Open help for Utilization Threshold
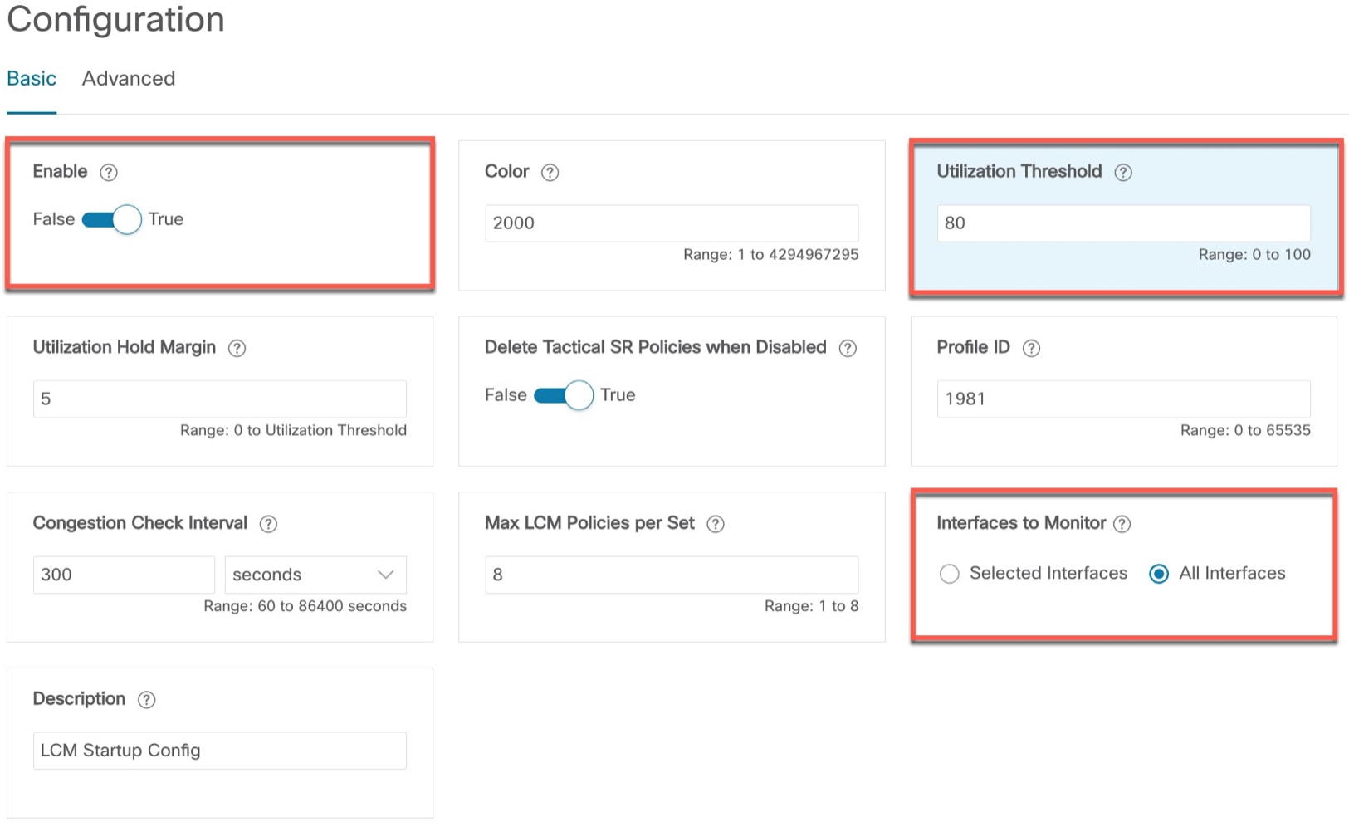Image resolution: width=1349 pixels, height=827 pixels. point(1124,172)
